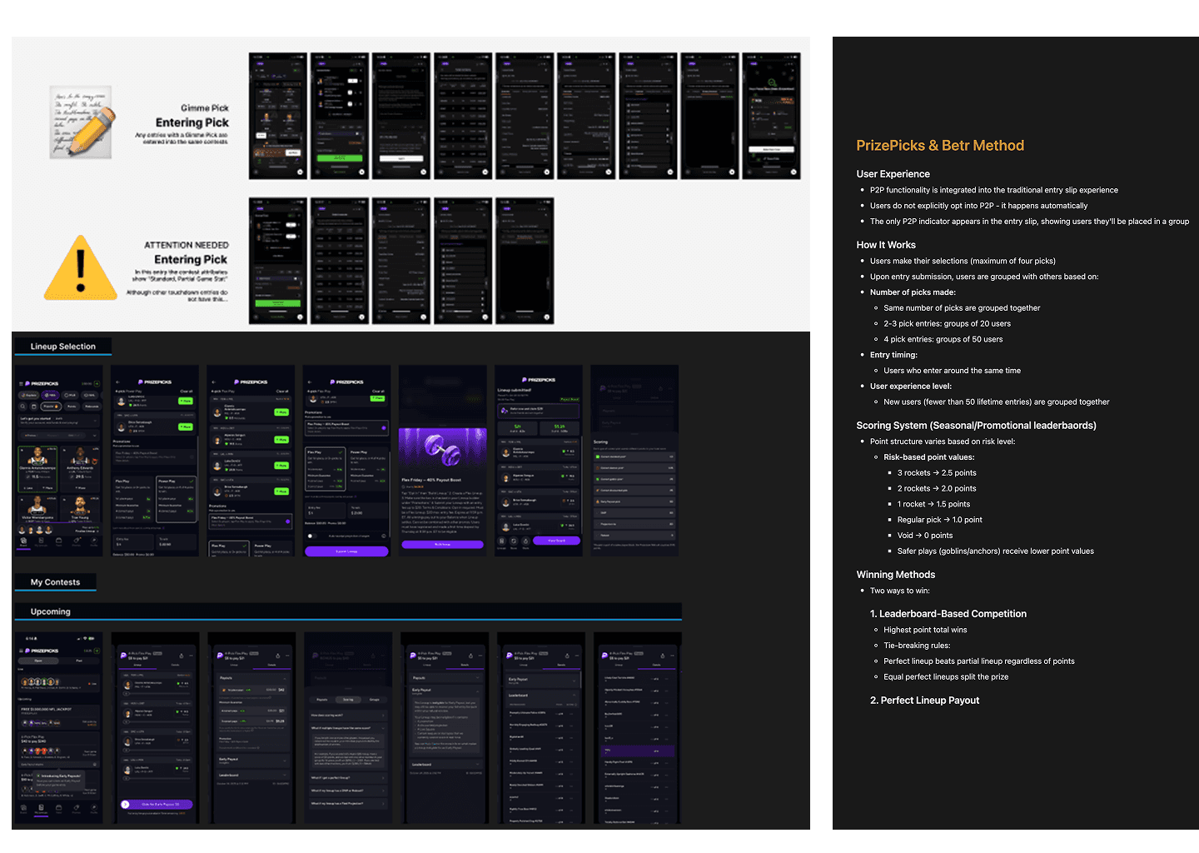Tap Finalize Lineup on the Lineup Selection board screen
The width and height of the screenshot is (1199, 853).
86,531
